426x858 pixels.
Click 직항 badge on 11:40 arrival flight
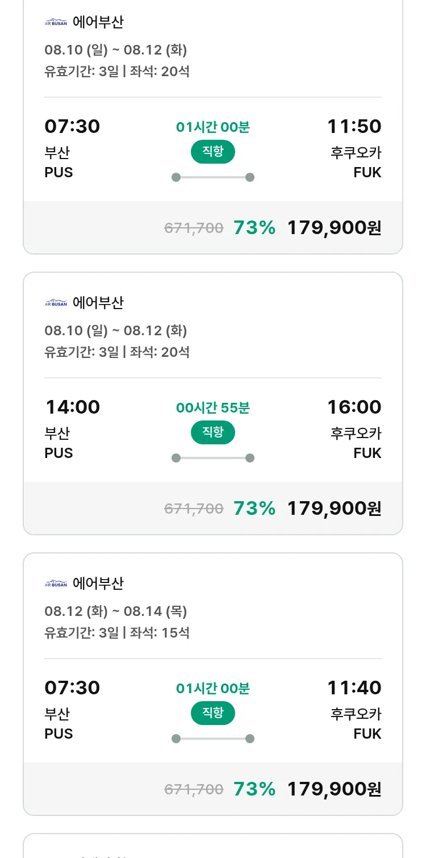click(212, 713)
